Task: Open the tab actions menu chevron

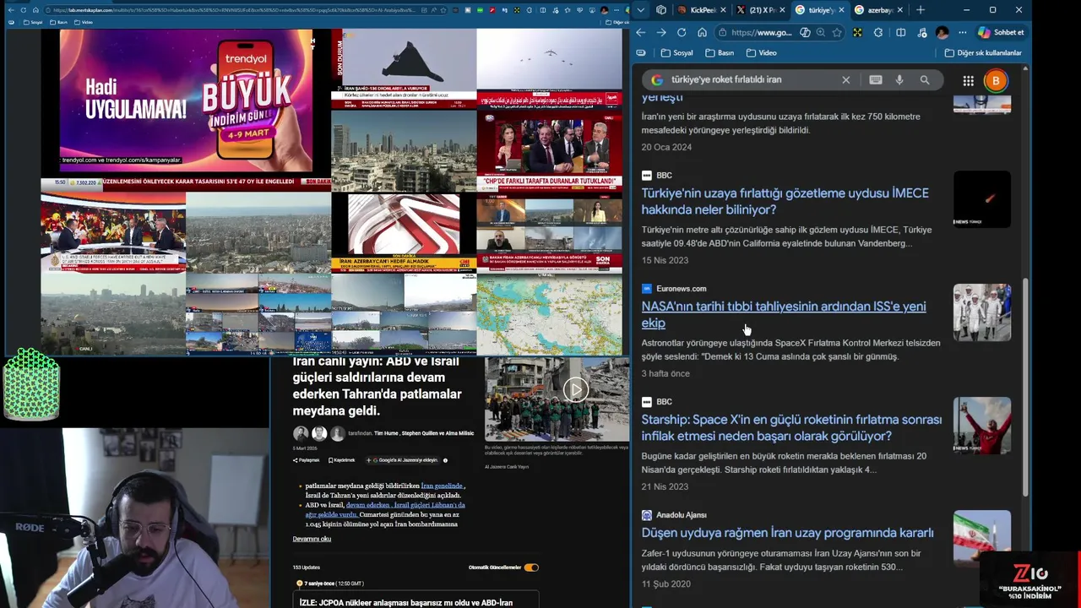Action: coord(641,10)
